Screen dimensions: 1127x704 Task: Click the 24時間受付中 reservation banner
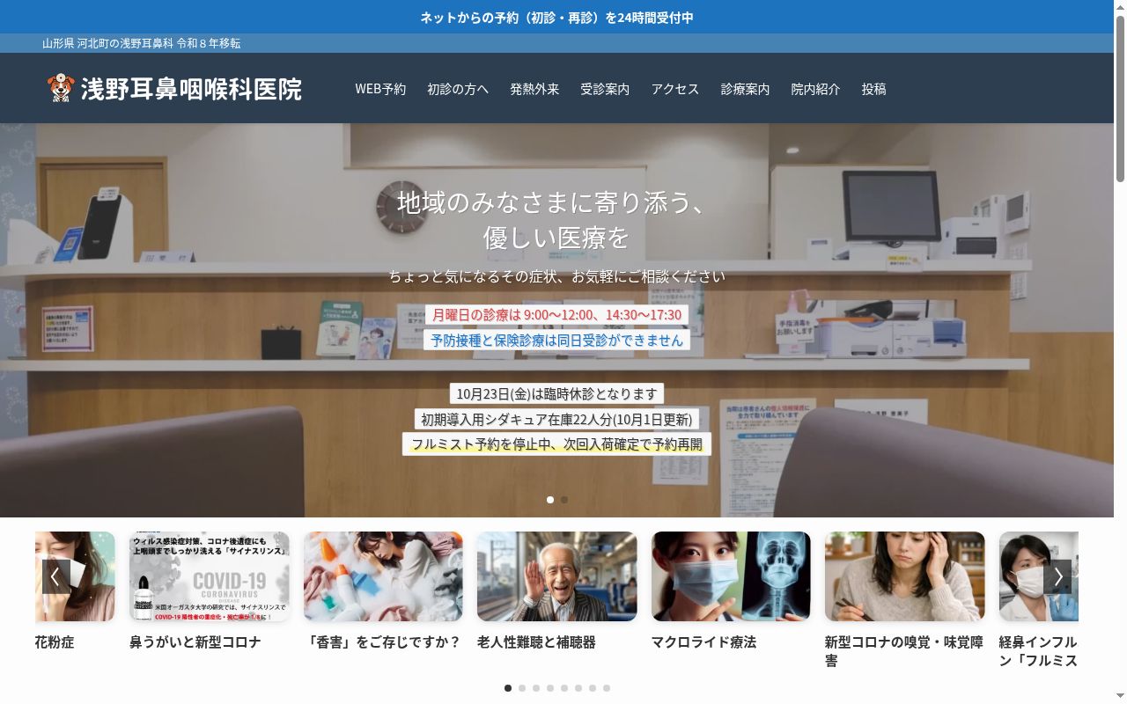(x=557, y=17)
